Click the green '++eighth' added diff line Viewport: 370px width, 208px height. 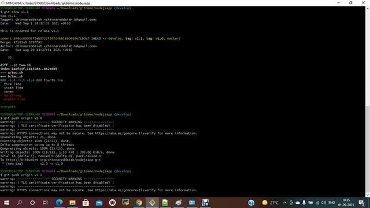tap(8, 107)
